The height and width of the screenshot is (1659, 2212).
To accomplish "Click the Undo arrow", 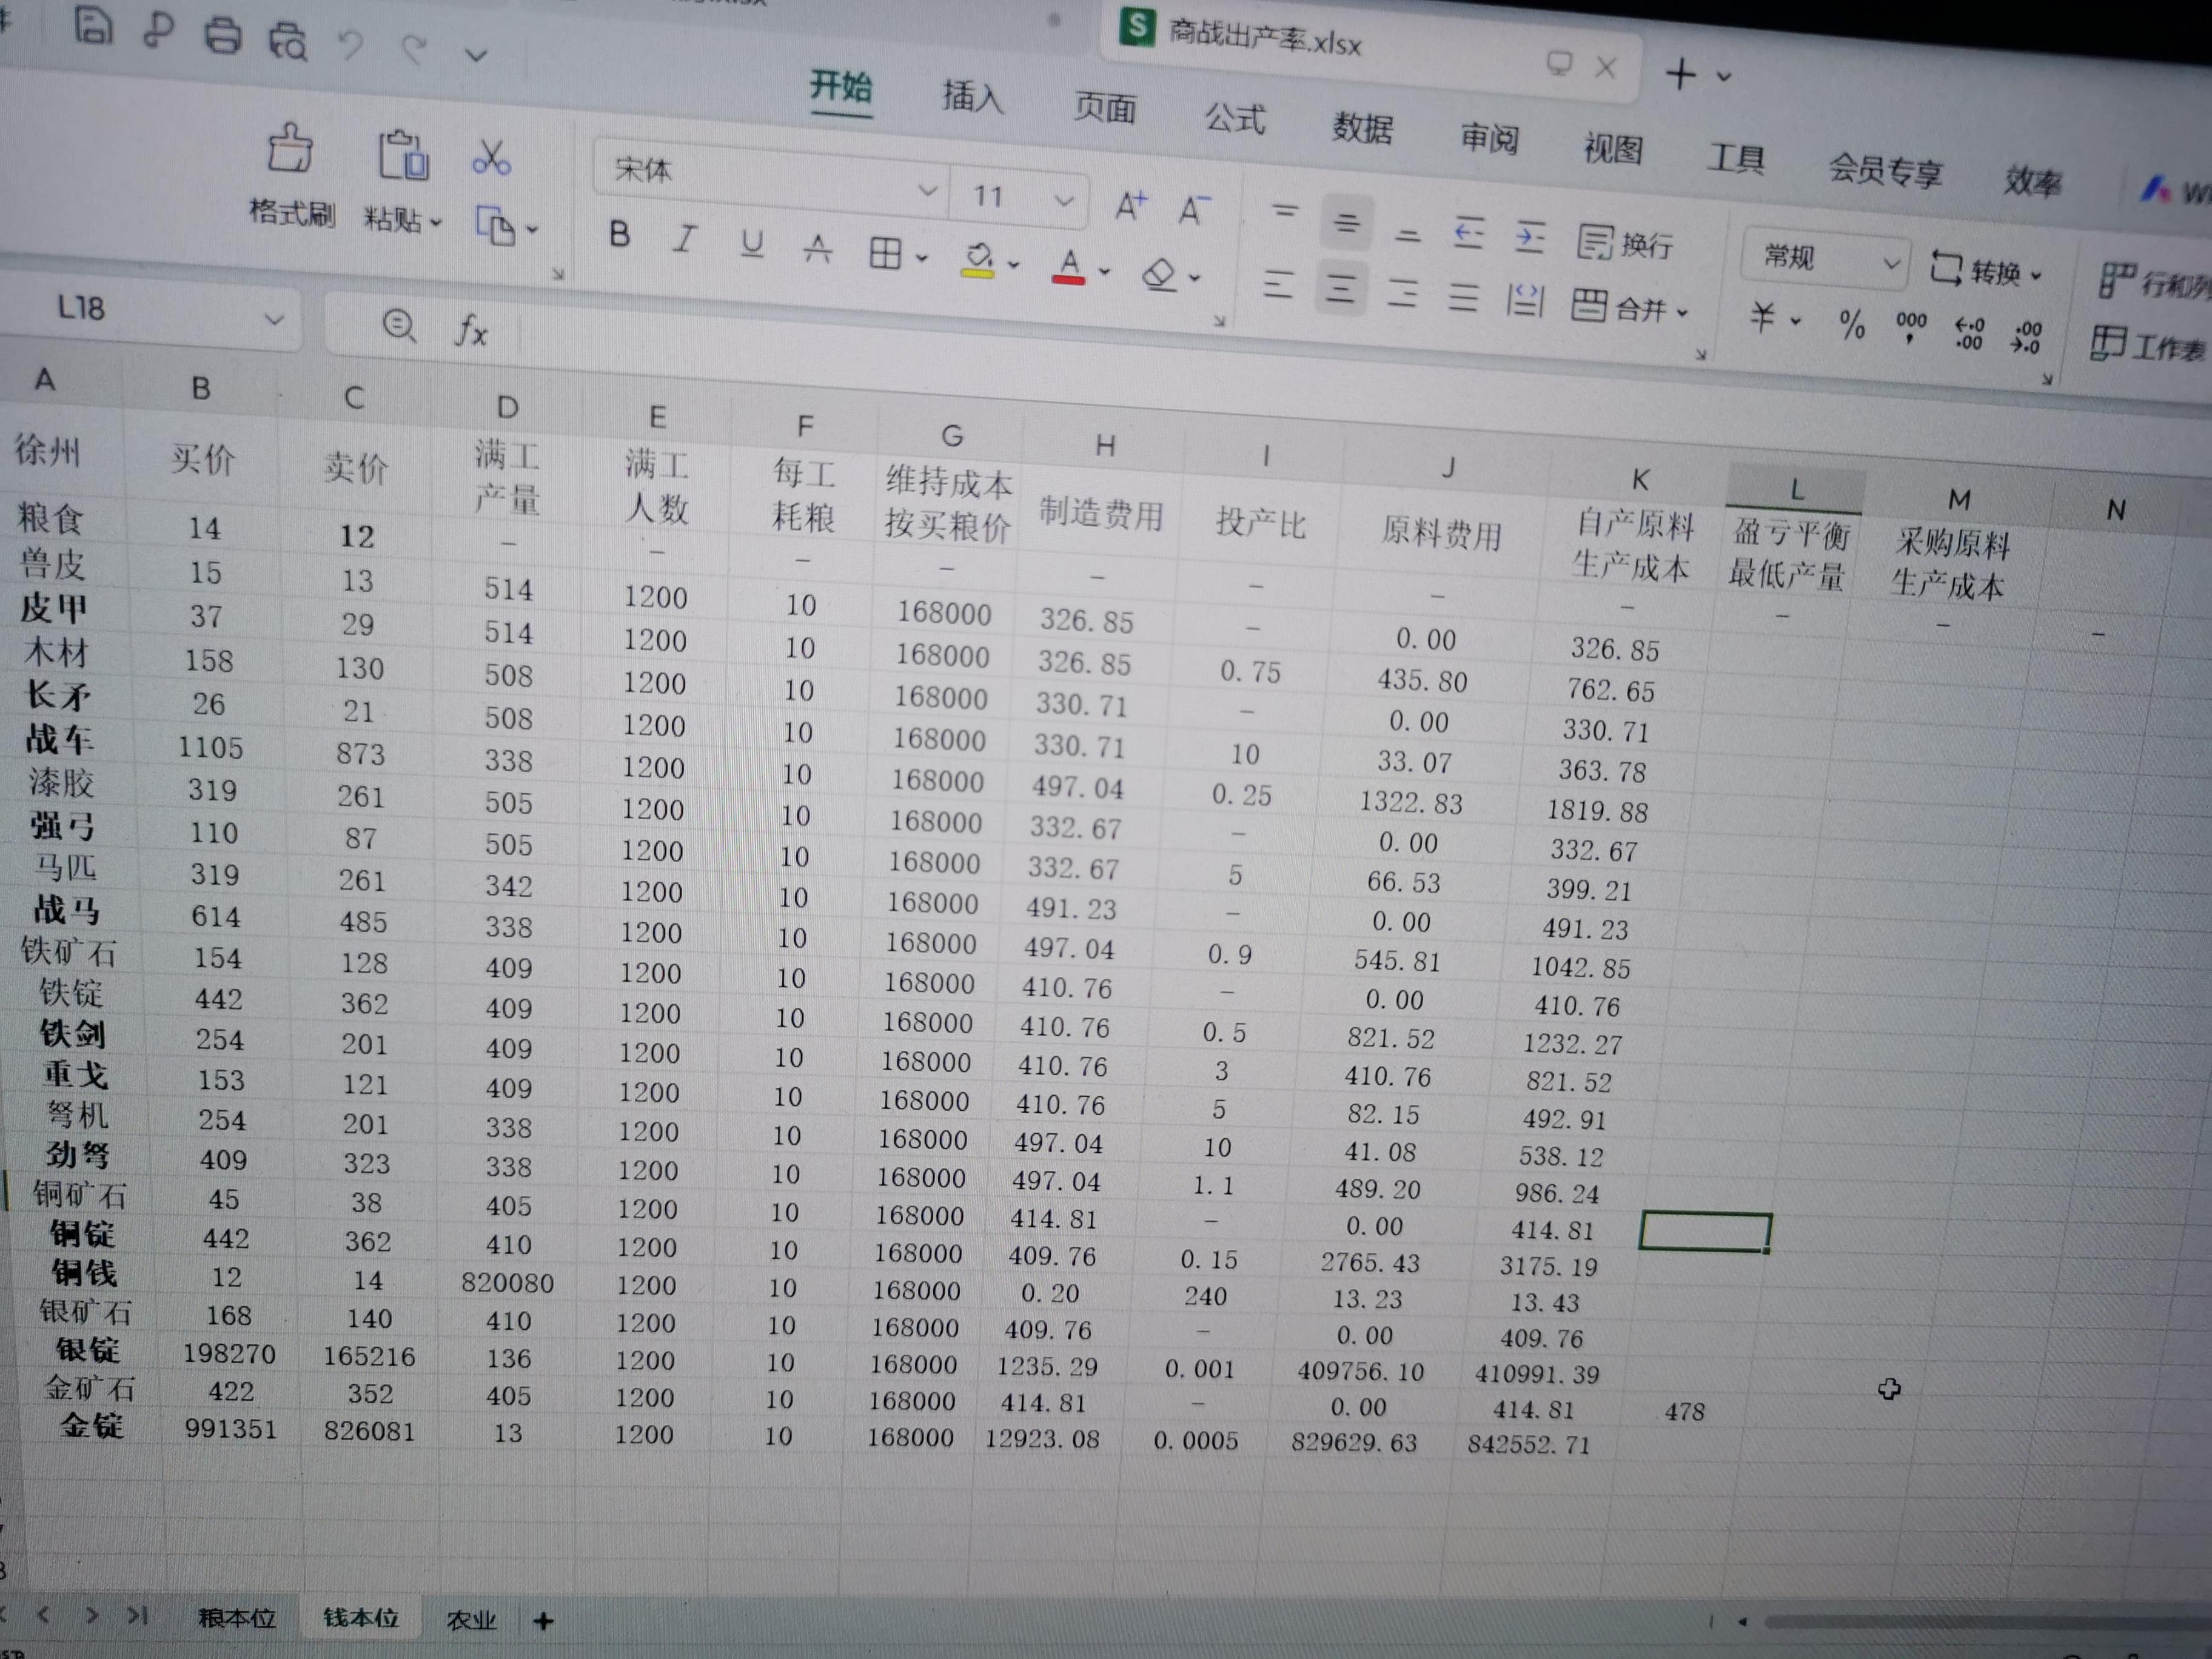I will pos(350,44).
